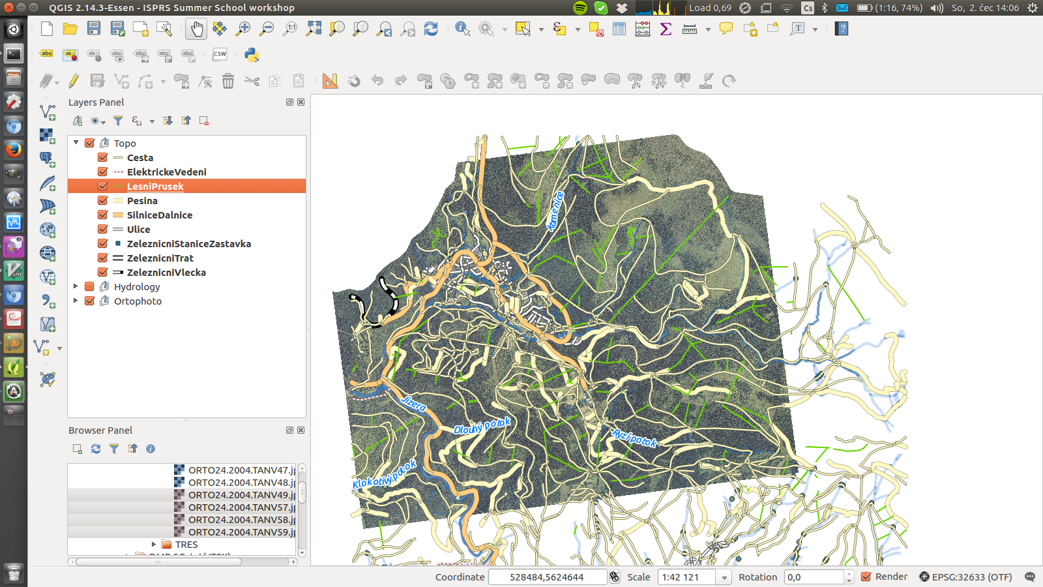Image resolution: width=1043 pixels, height=587 pixels.
Task: Select ZeleznicniStaniceZastavka layer
Action: (x=189, y=243)
